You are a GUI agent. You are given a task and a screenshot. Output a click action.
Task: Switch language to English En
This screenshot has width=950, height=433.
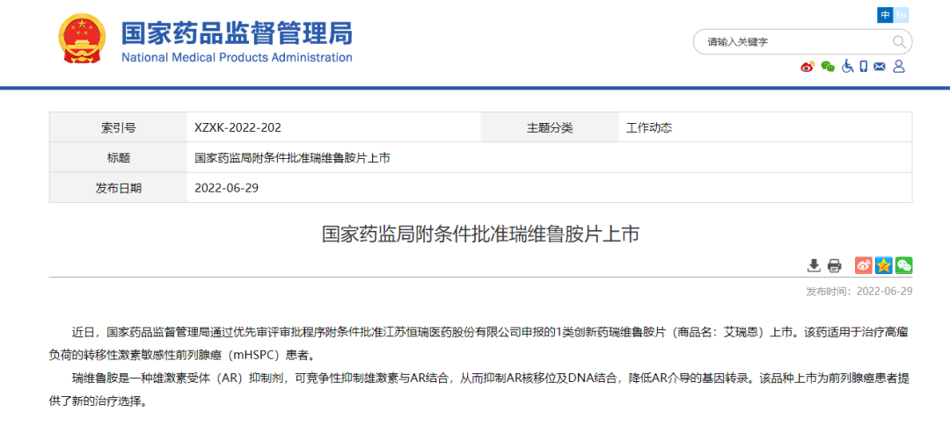tap(902, 15)
